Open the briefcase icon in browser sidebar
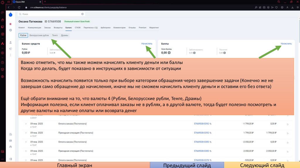The height and width of the screenshot is (168, 300). 2,20
